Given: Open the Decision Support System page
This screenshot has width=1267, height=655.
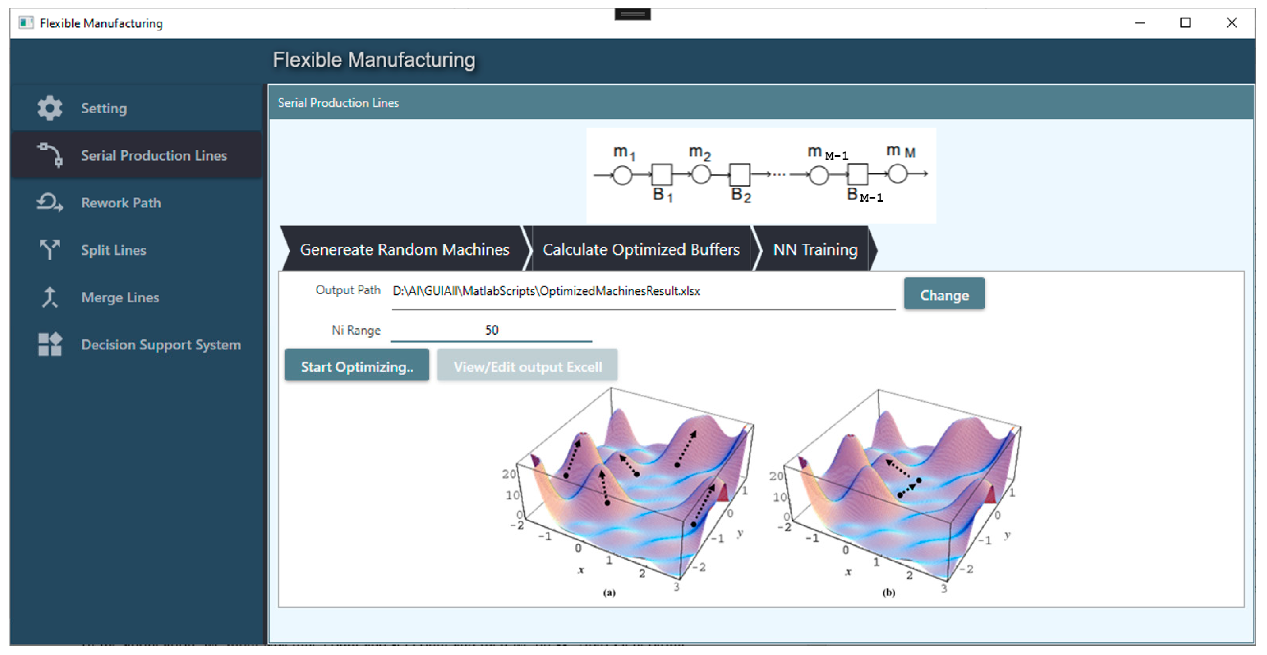Looking at the screenshot, I should click(x=161, y=344).
